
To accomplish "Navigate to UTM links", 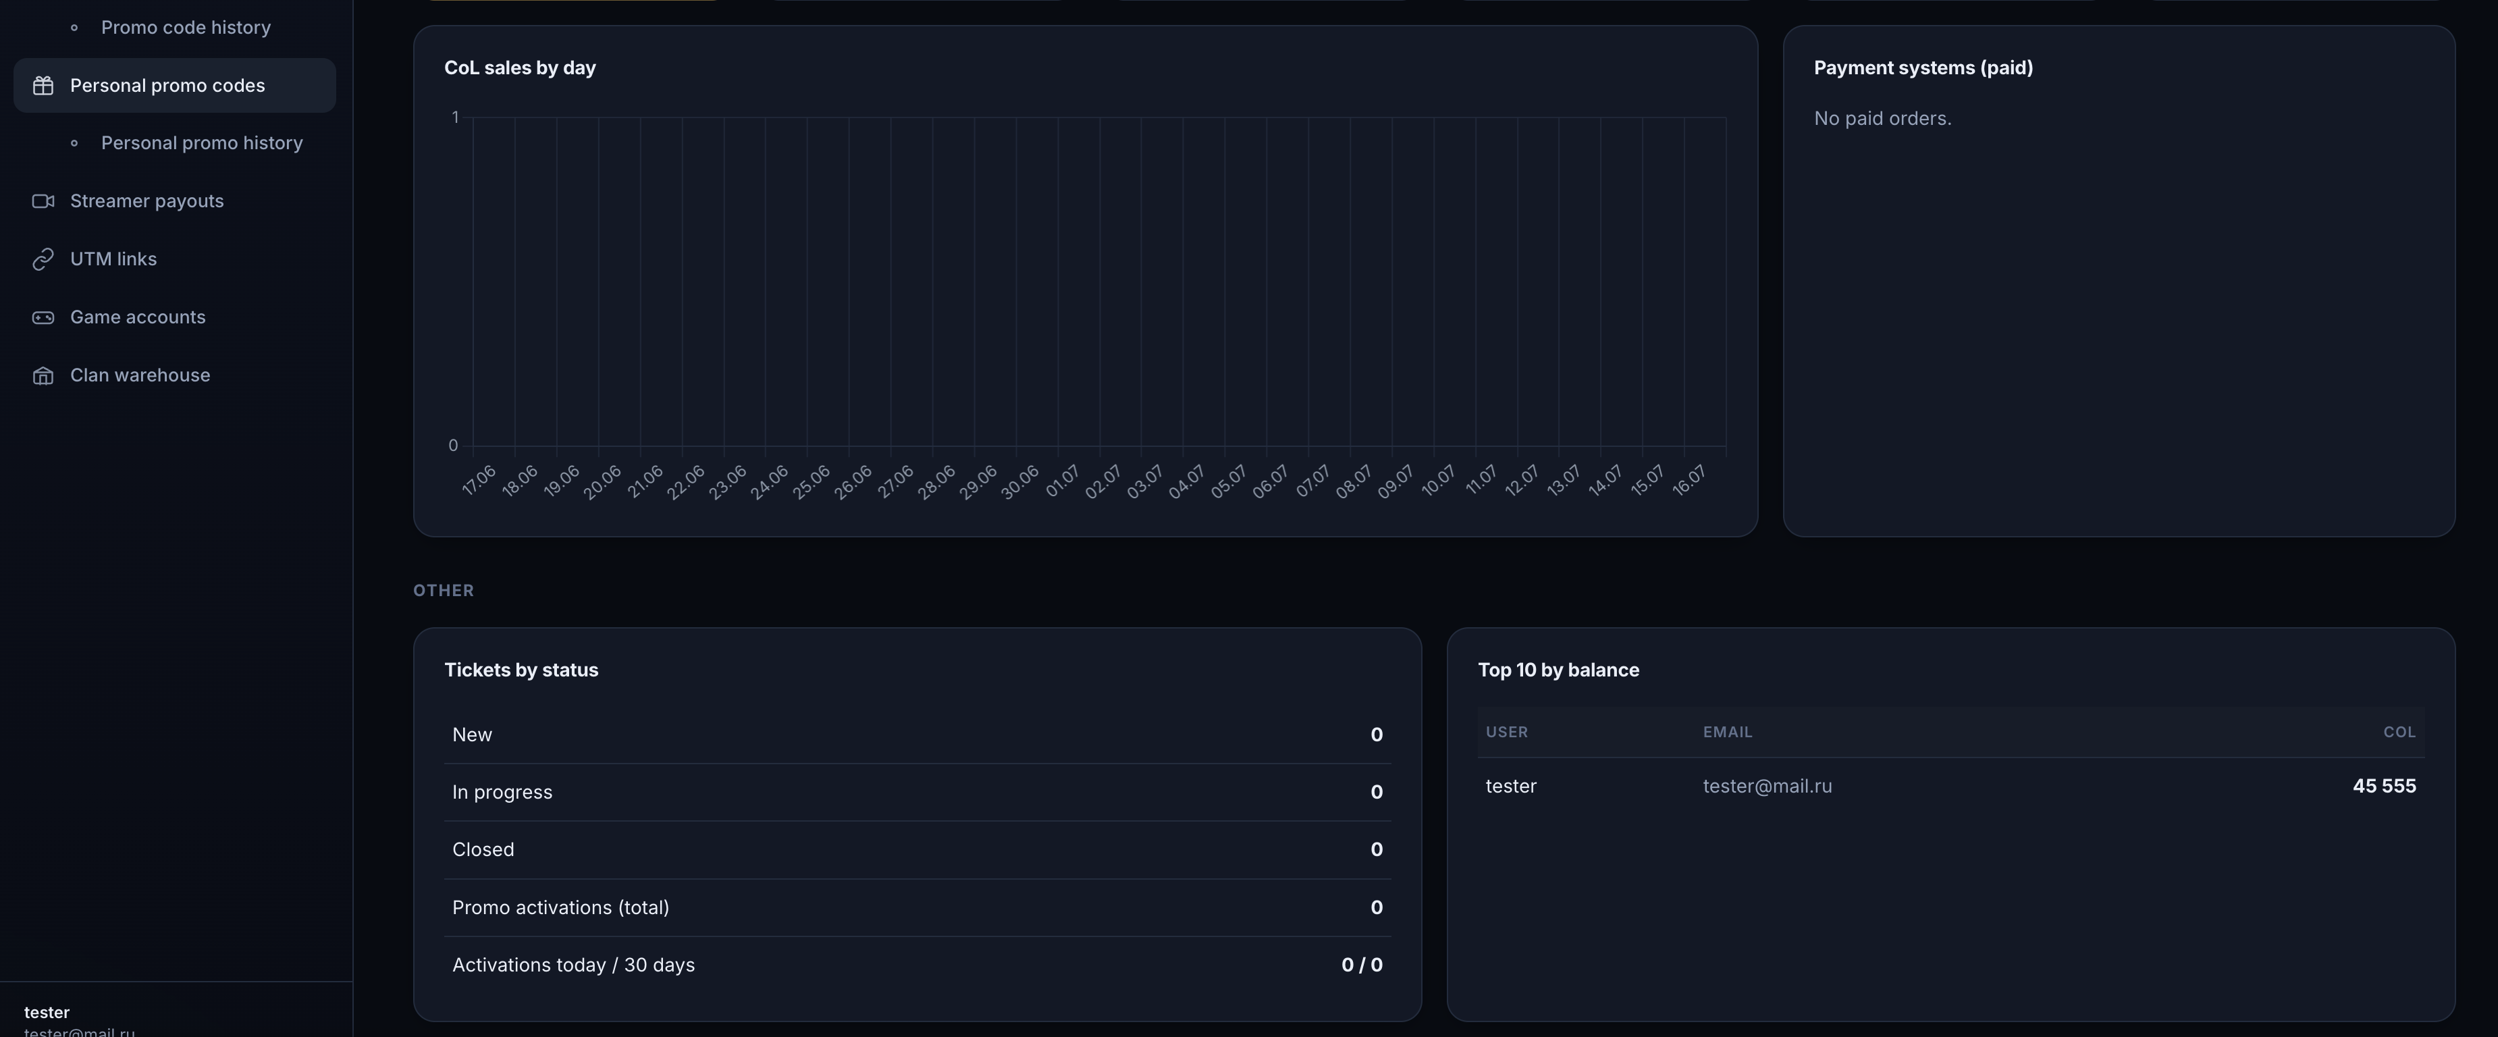I will [x=175, y=259].
